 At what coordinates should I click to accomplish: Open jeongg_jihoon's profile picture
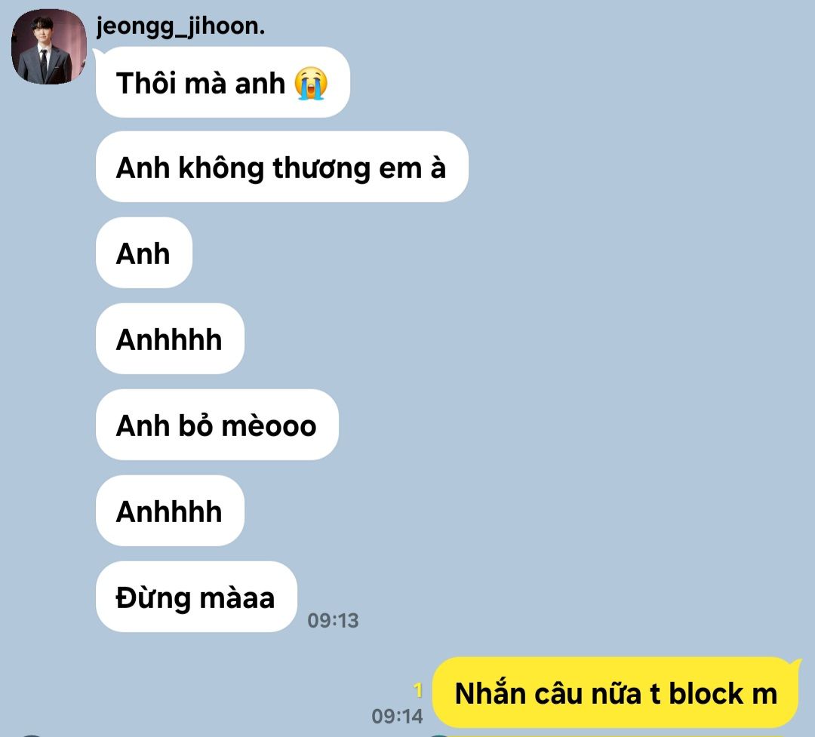point(49,47)
